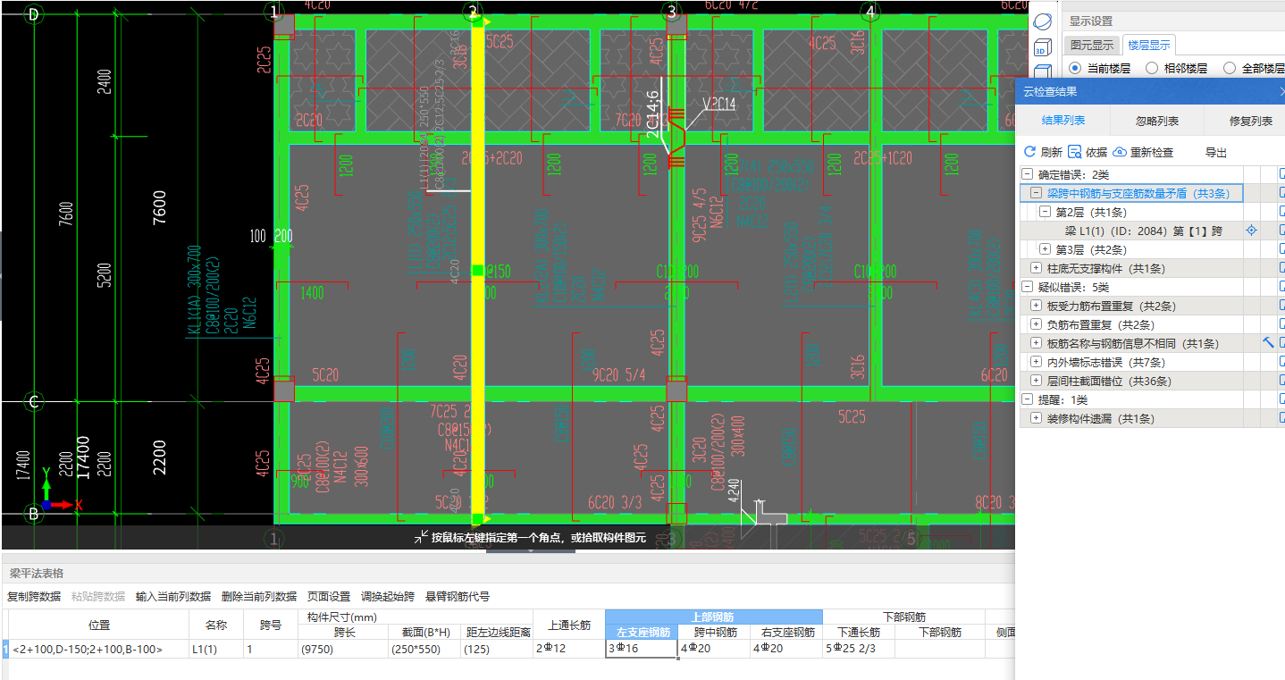Viewport: 1285px width, 680px height.
Task: Select 截面 cell (250*550)
Action: point(424,650)
